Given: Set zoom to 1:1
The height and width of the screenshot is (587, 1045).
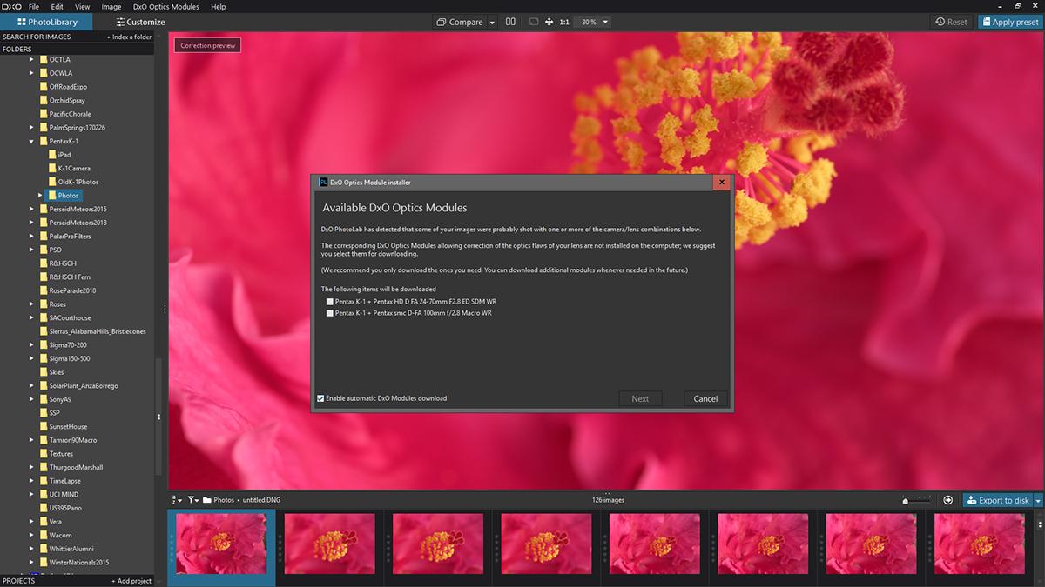Looking at the screenshot, I should (x=564, y=22).
